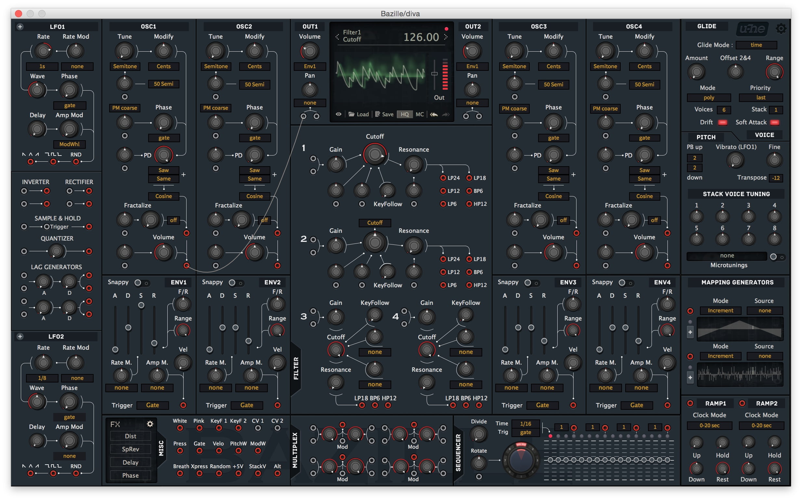
Task: Toggle ENV2 Snappy switch
Action: pos(236,283)
